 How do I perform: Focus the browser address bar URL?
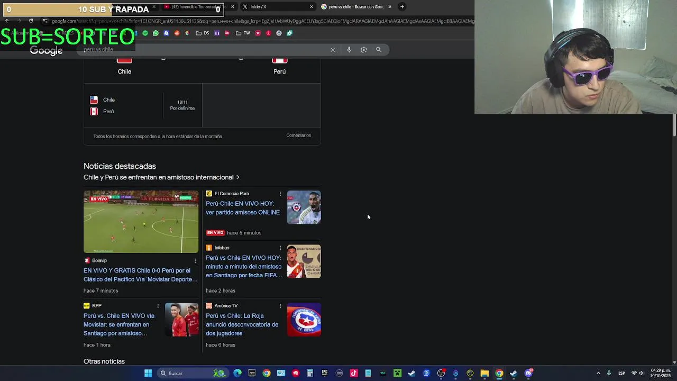[262, 21]
